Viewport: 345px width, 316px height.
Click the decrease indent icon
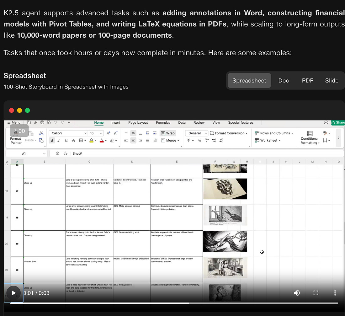(x=148, y=133)
